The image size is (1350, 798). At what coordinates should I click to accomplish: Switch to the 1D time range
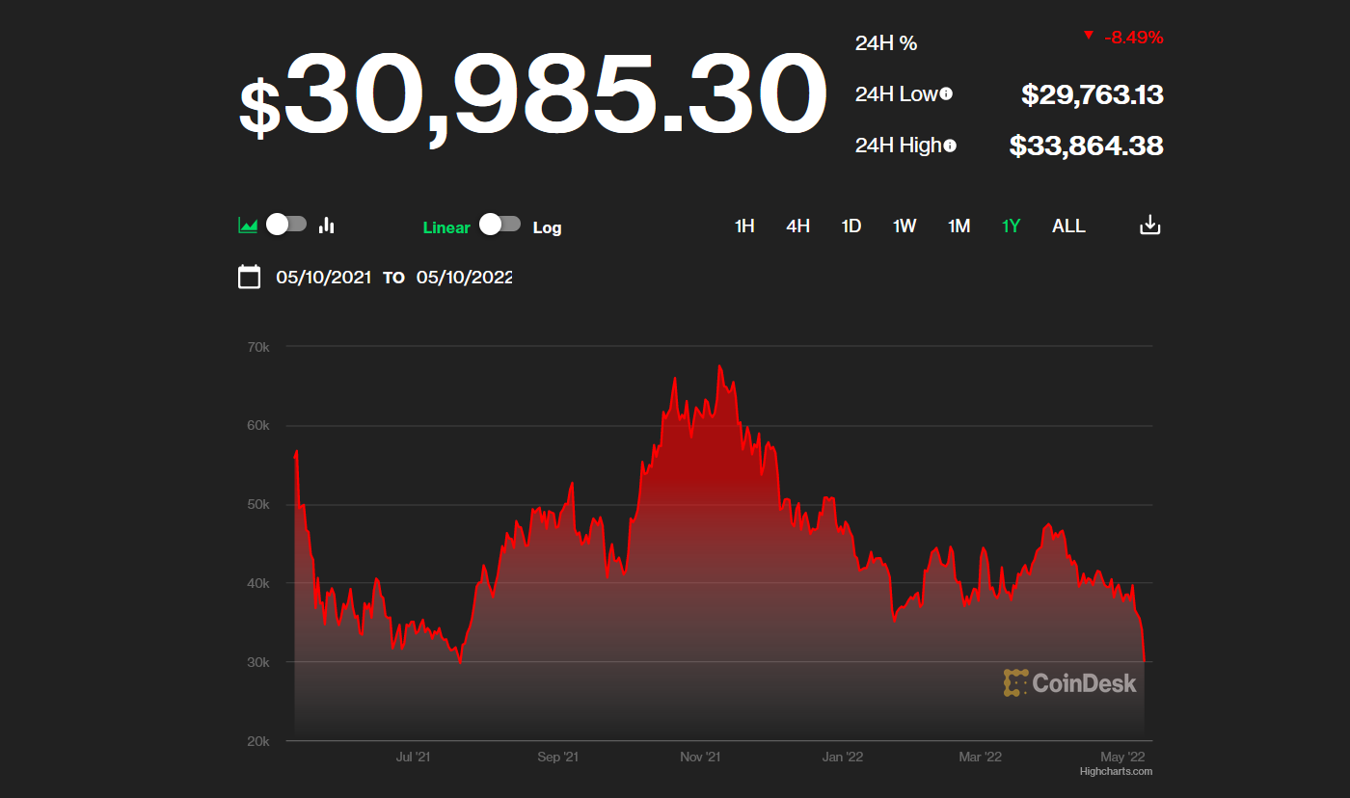[x=850, y=226]
